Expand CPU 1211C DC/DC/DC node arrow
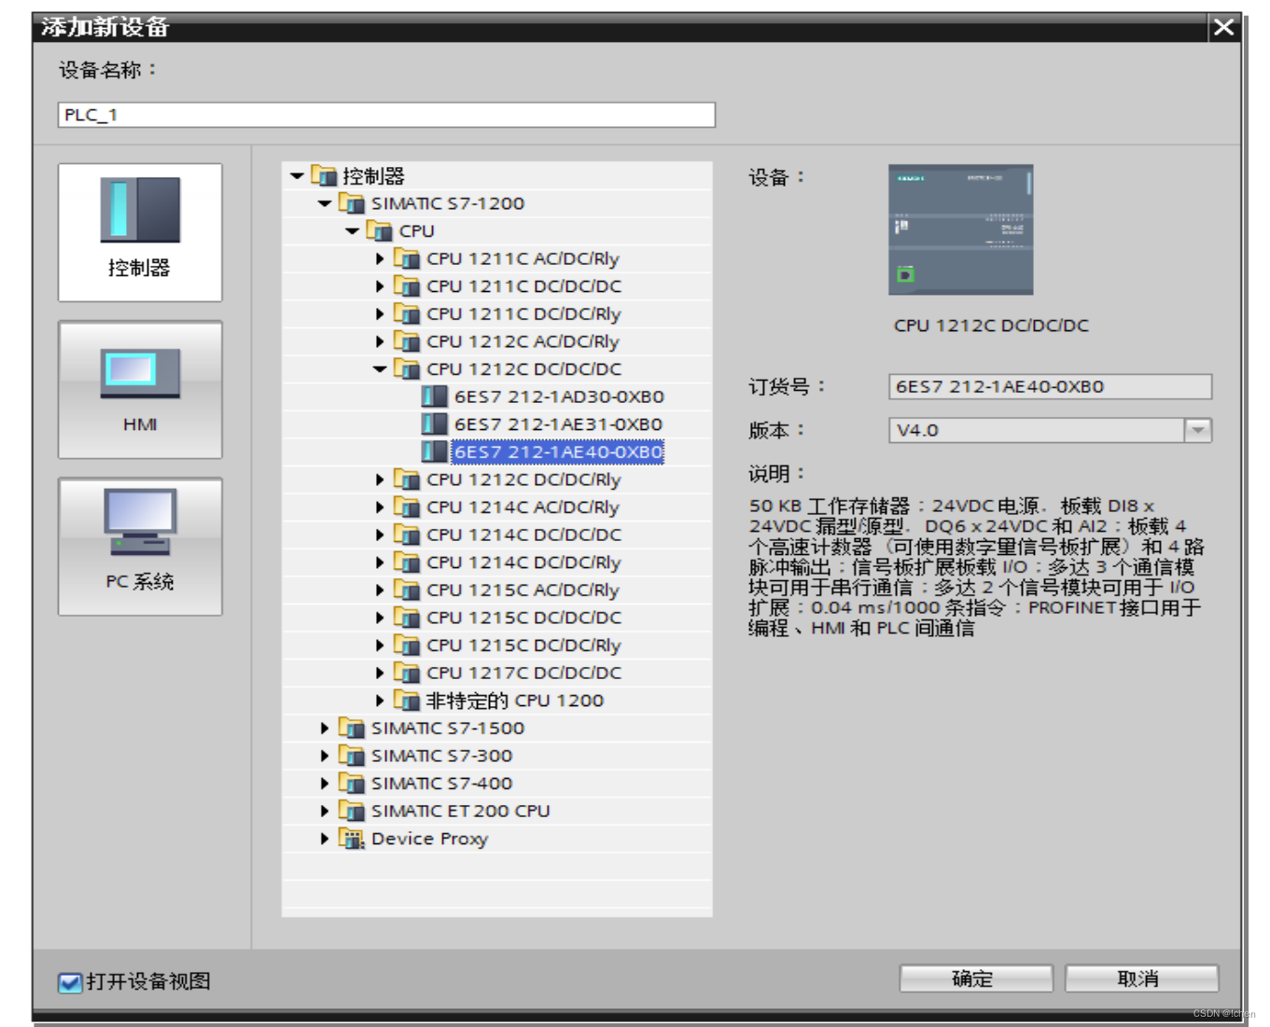1270x1027 pixels. point(380,286)
